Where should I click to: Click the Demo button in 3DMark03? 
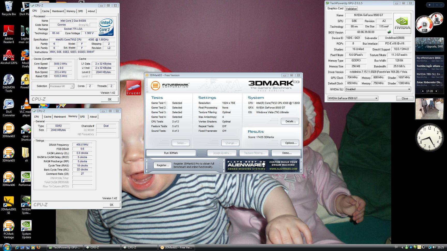click(x=286, y=153)
